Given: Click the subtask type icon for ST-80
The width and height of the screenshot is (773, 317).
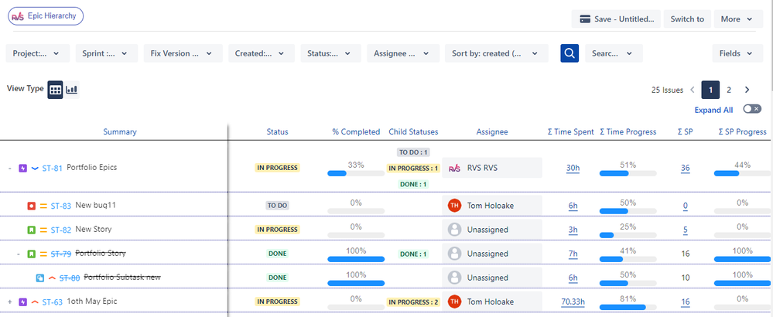Looking at the screenshot, I should (x=40, y=278).
